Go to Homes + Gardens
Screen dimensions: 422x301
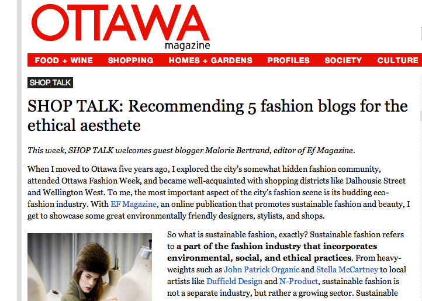pos(210,60)
